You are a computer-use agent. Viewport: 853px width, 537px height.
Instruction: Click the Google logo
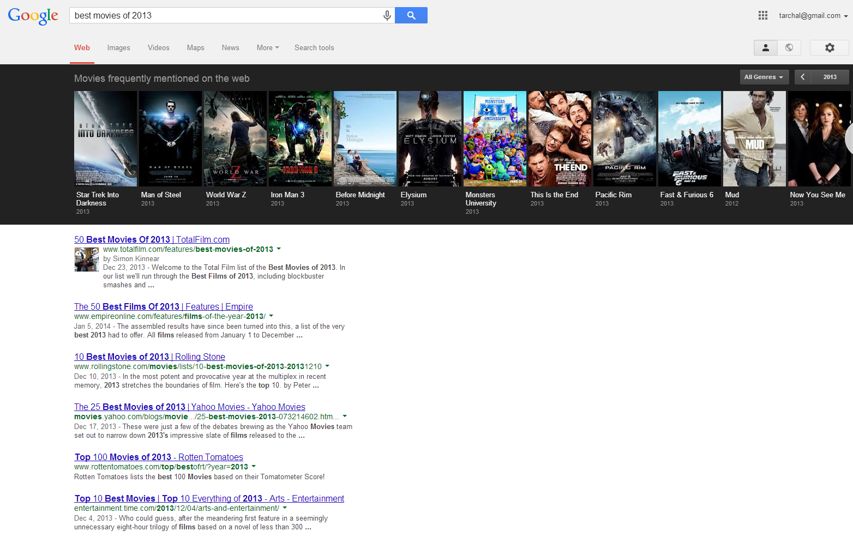(x=33, y=16)
